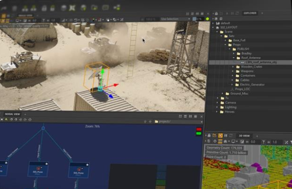
Task: Select the CEN_roof_antenna_obj item in Explorer
Action: (x=261, y=62)
